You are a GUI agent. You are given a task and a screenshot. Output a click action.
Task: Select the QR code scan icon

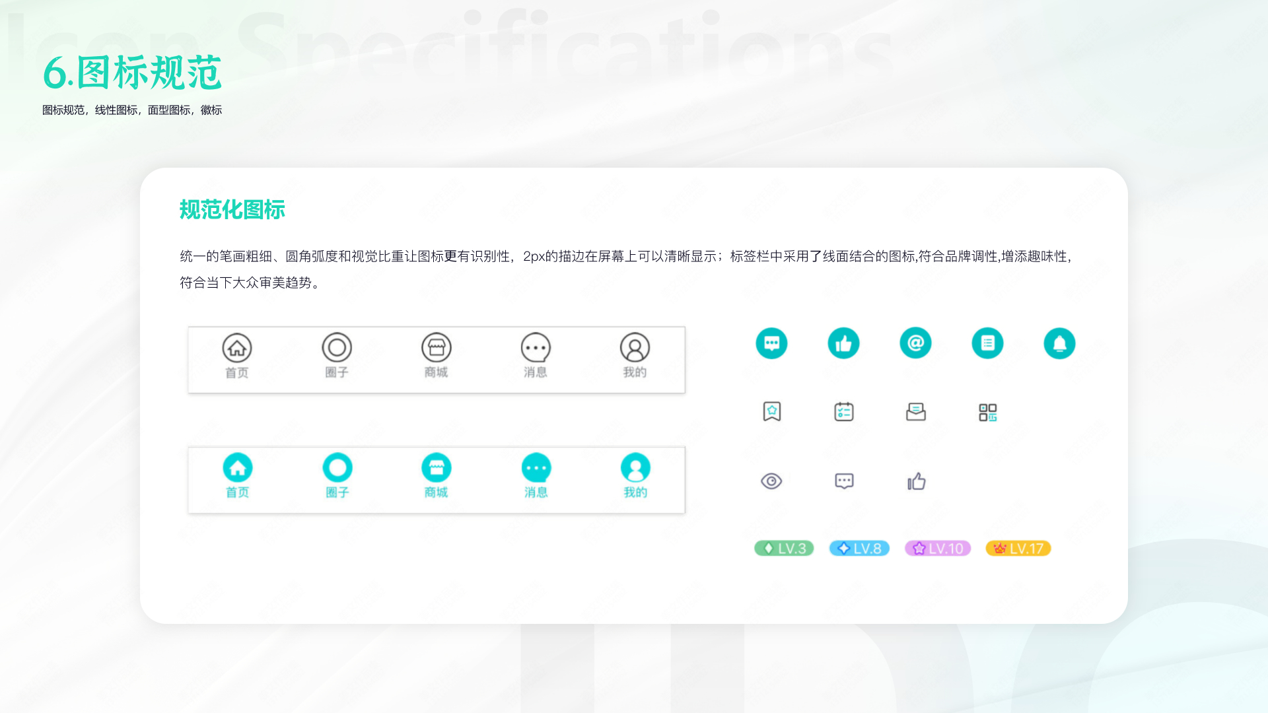pos(987,412)
